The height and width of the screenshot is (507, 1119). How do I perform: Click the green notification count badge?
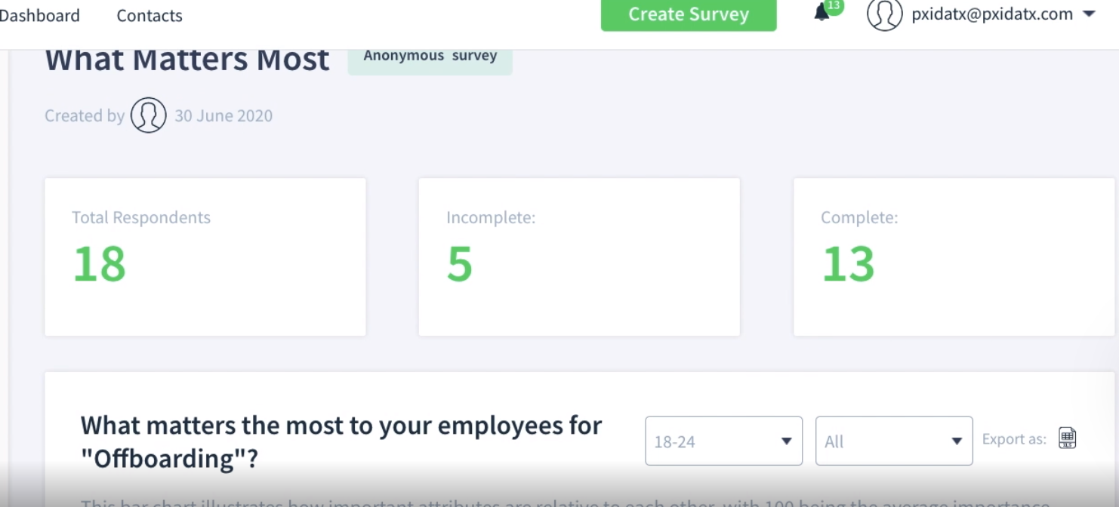click(834, 6)
